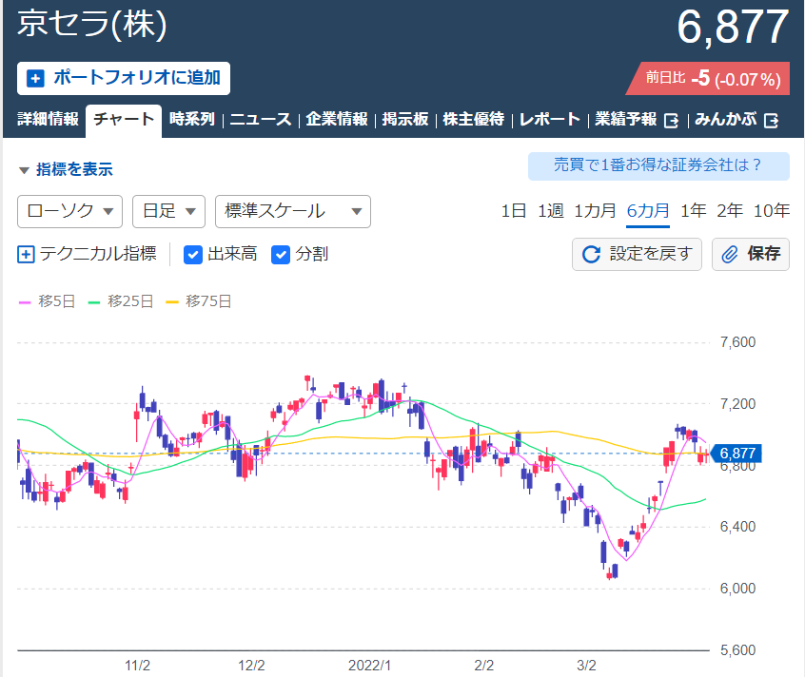This screenshot has width=805, height=677.
Task: Click the 2022/1 date label on axis
Action: (x=369, y=666)
